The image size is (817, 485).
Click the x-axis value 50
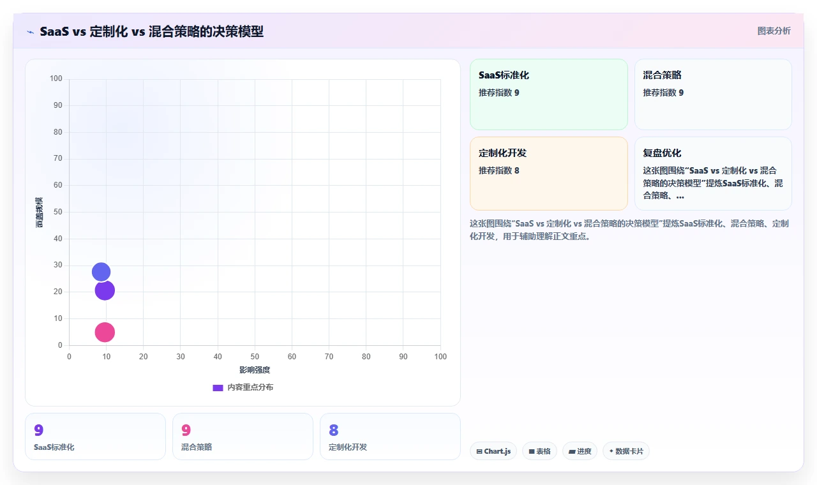[x=255, y=357]
